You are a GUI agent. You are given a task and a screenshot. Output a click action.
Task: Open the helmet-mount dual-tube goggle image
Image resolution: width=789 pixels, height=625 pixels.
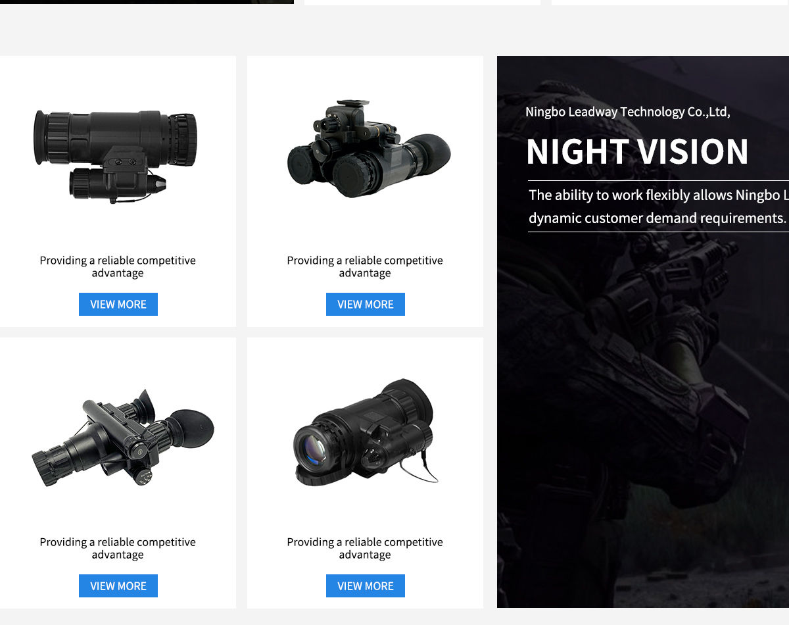coord(369,149)
